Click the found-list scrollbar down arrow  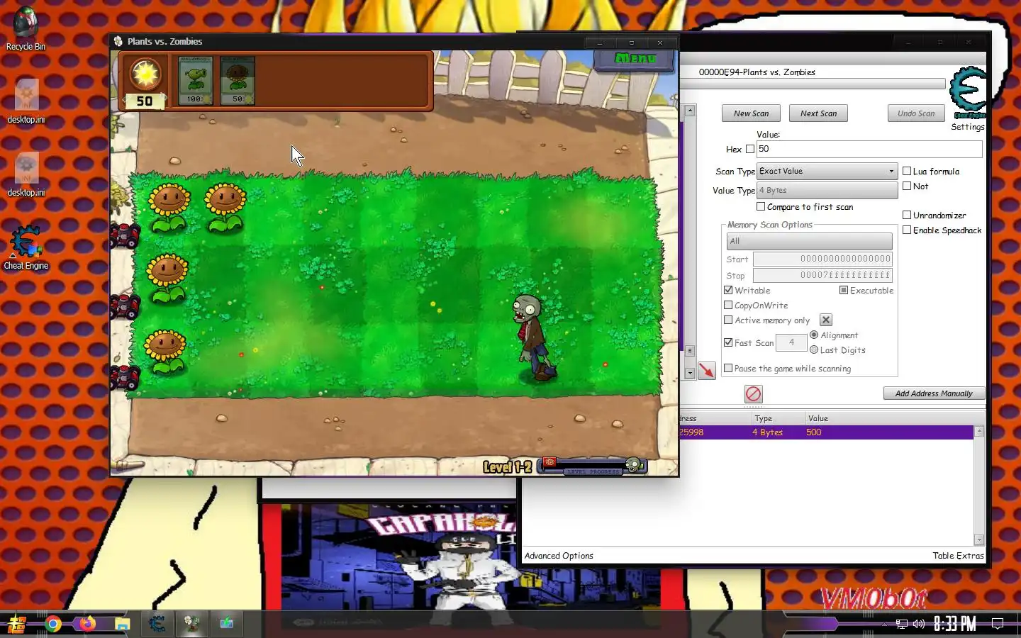tap(690, 373)
